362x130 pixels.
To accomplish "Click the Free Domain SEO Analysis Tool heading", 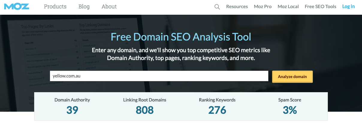I will pyautogui.click(x=181, y=37).
